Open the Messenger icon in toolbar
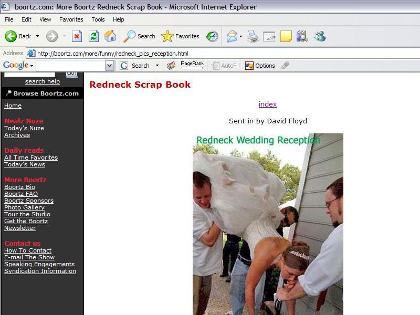Screen dimensions: 420x315 (320, 36)
